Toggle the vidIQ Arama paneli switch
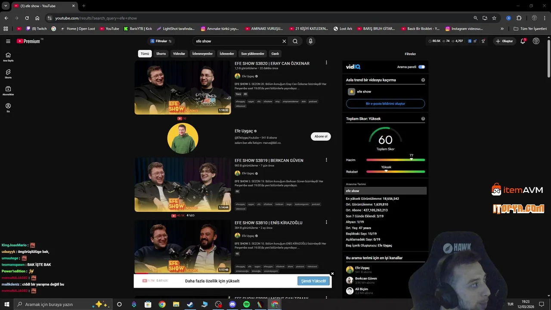The width and height of the screenshot is (551, 310). click(421, 67)
